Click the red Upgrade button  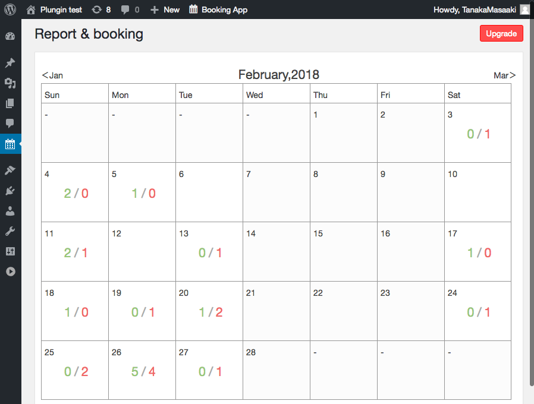point(501,34)
